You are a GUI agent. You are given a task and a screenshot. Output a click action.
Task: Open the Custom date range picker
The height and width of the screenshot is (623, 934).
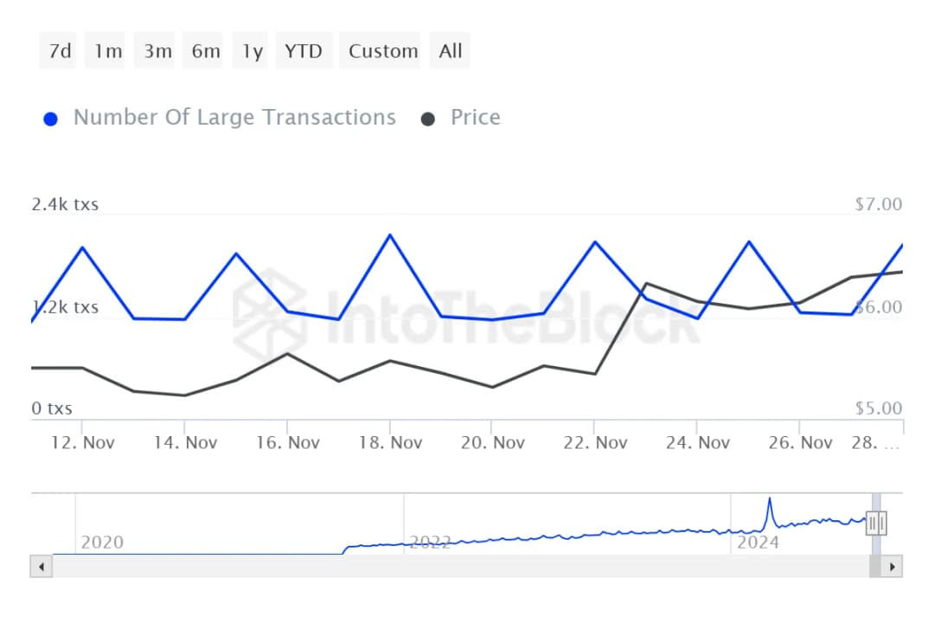[383, 51]
